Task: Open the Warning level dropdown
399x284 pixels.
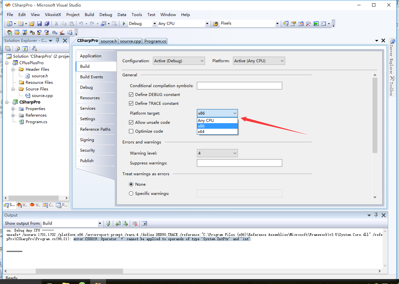Action: [217, 153]
